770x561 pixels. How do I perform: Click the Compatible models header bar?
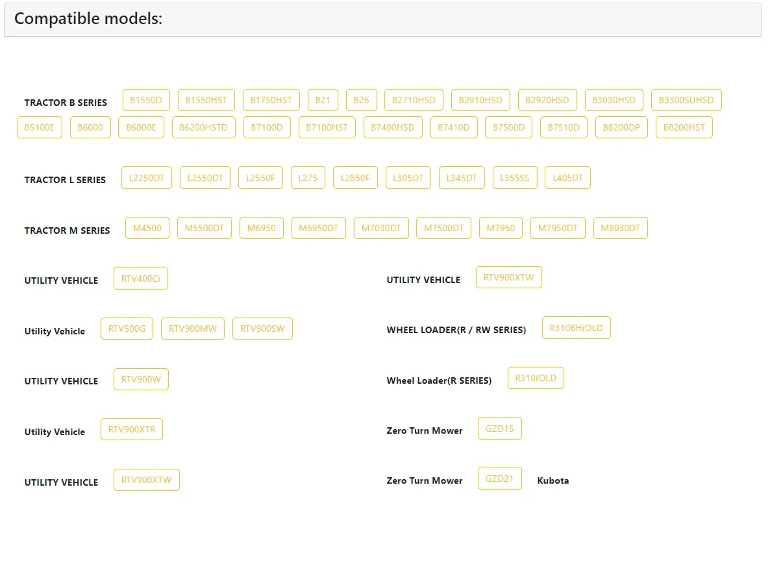click(382, 19)
